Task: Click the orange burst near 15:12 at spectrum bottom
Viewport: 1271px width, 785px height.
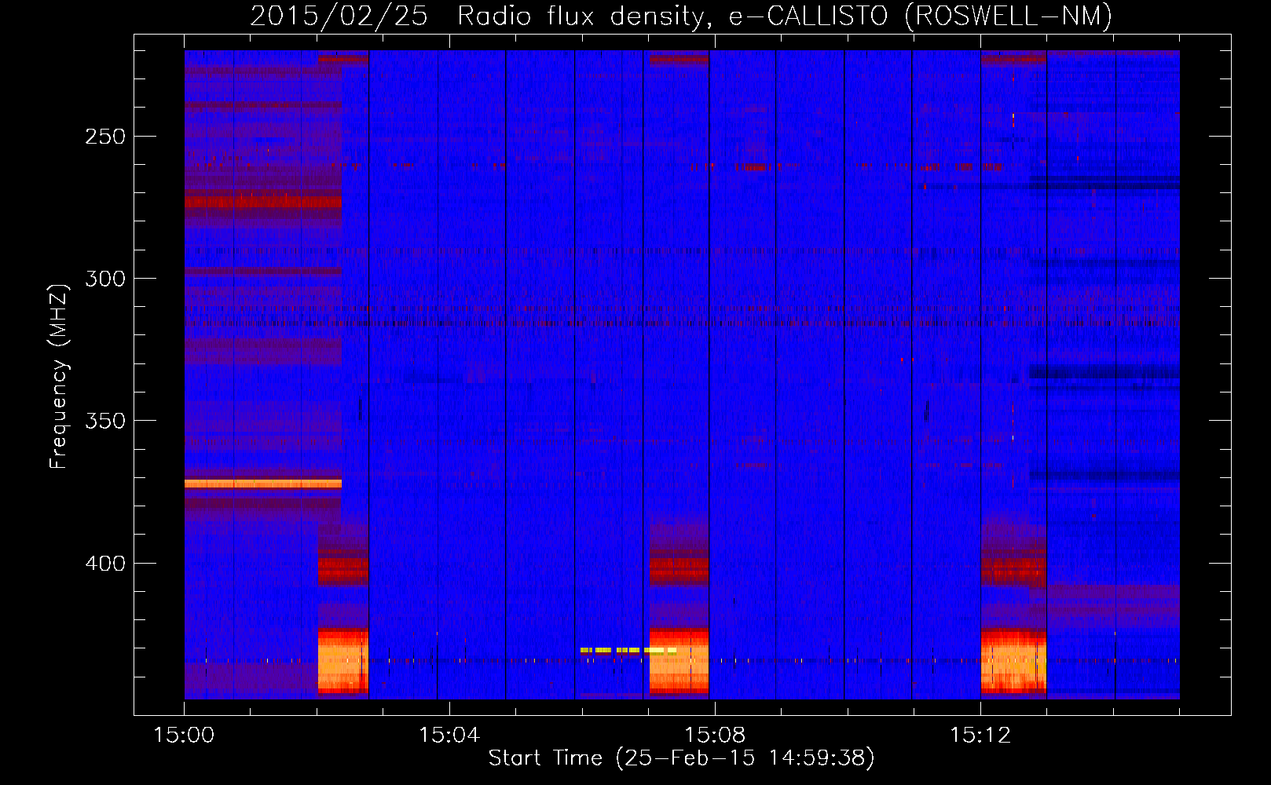Action: [x=1013, y=659]
